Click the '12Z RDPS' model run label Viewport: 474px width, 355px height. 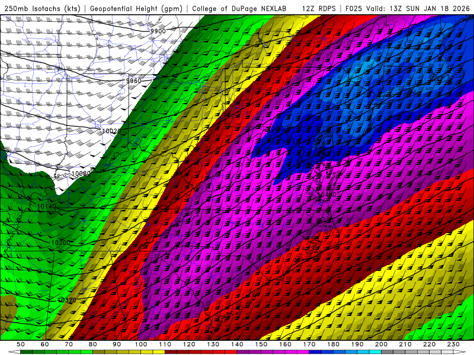click(x=319, y=8)
